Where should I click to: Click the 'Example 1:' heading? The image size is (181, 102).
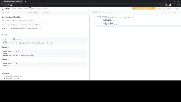click(5, 35)
